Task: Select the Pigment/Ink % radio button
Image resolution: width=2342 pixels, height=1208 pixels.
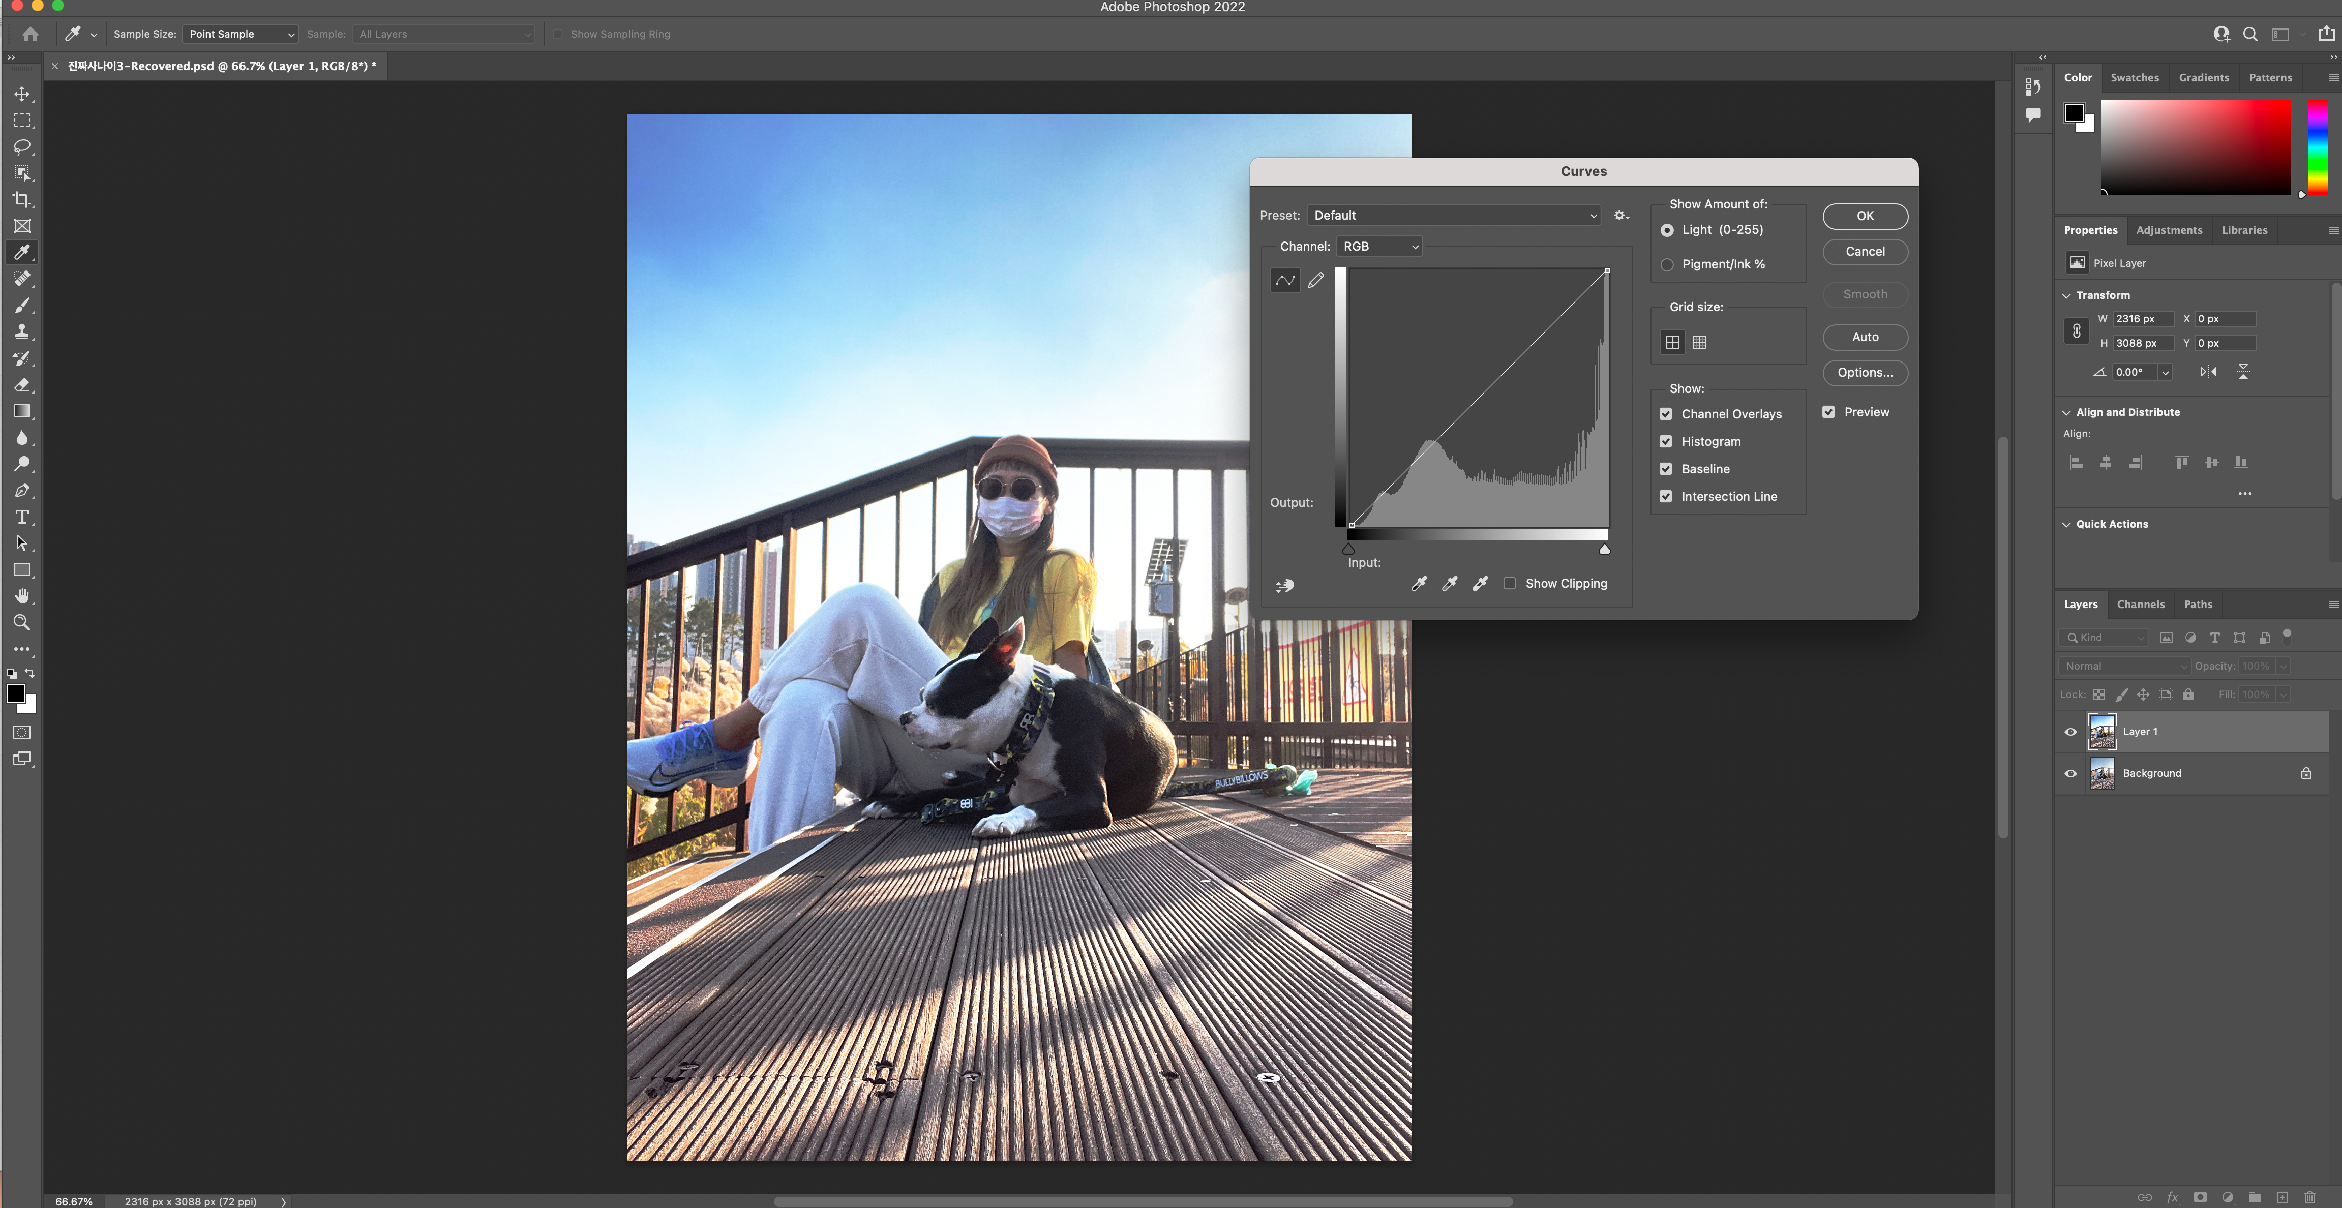Action: tap(1666, 264)
